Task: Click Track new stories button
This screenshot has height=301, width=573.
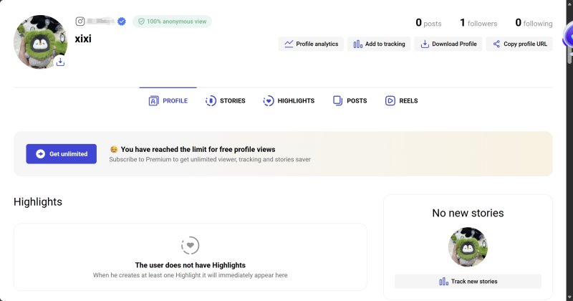Action: (x=468, y=281)
